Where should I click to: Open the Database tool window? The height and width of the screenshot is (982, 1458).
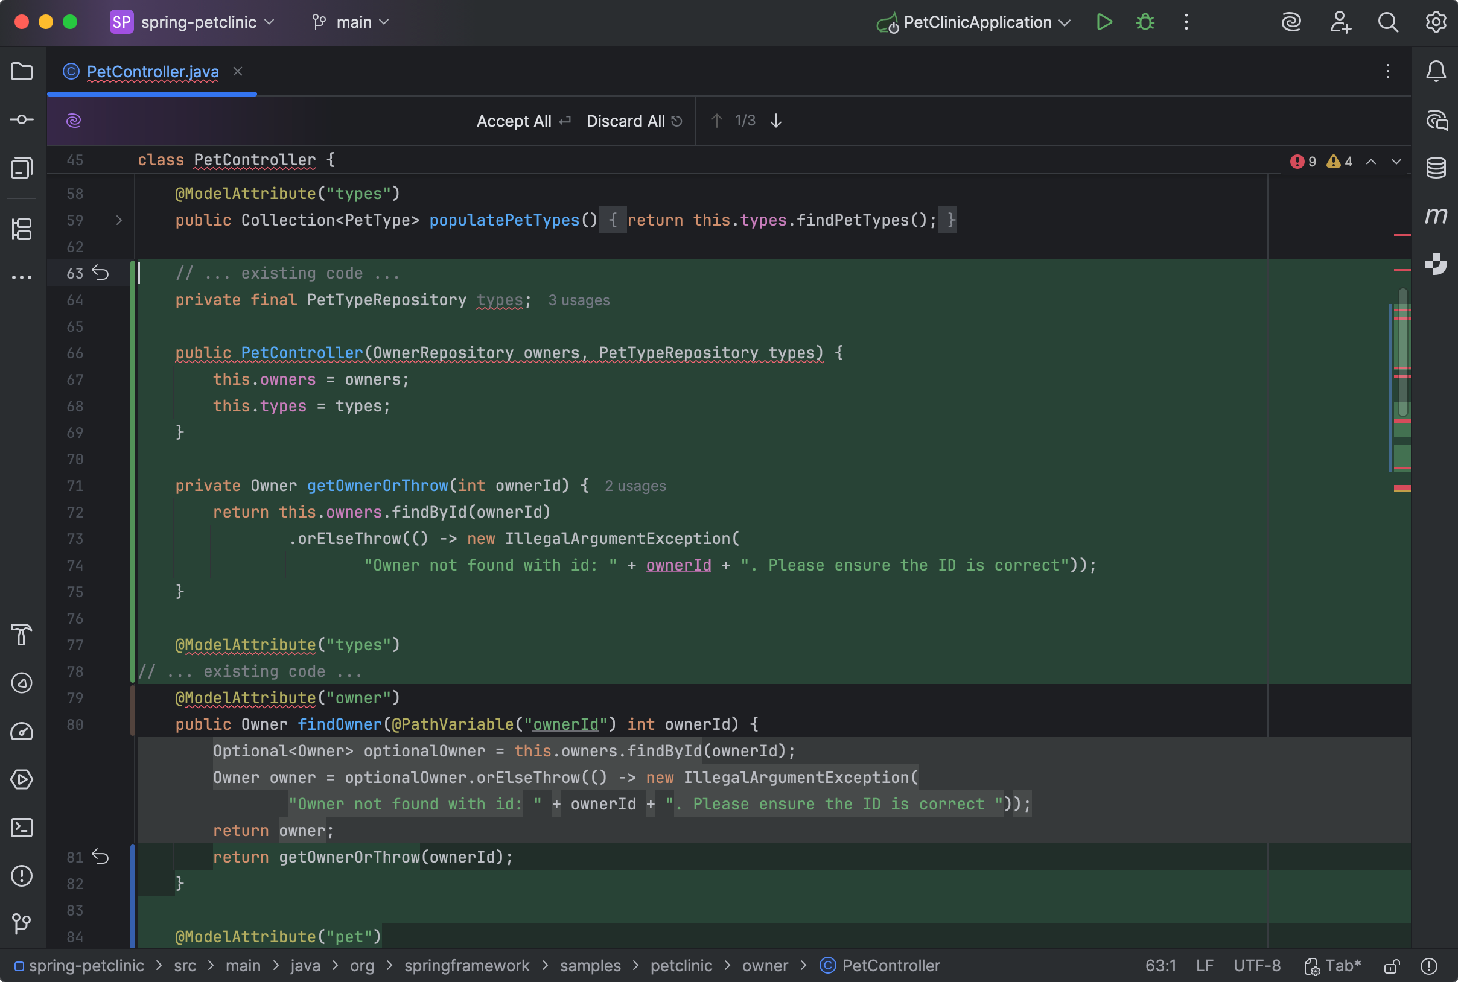pos(1437,166)
